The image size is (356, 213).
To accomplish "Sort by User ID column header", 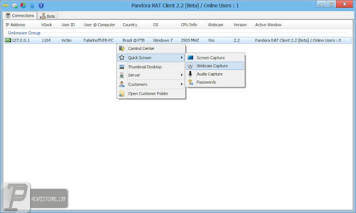I will [68, 25].
